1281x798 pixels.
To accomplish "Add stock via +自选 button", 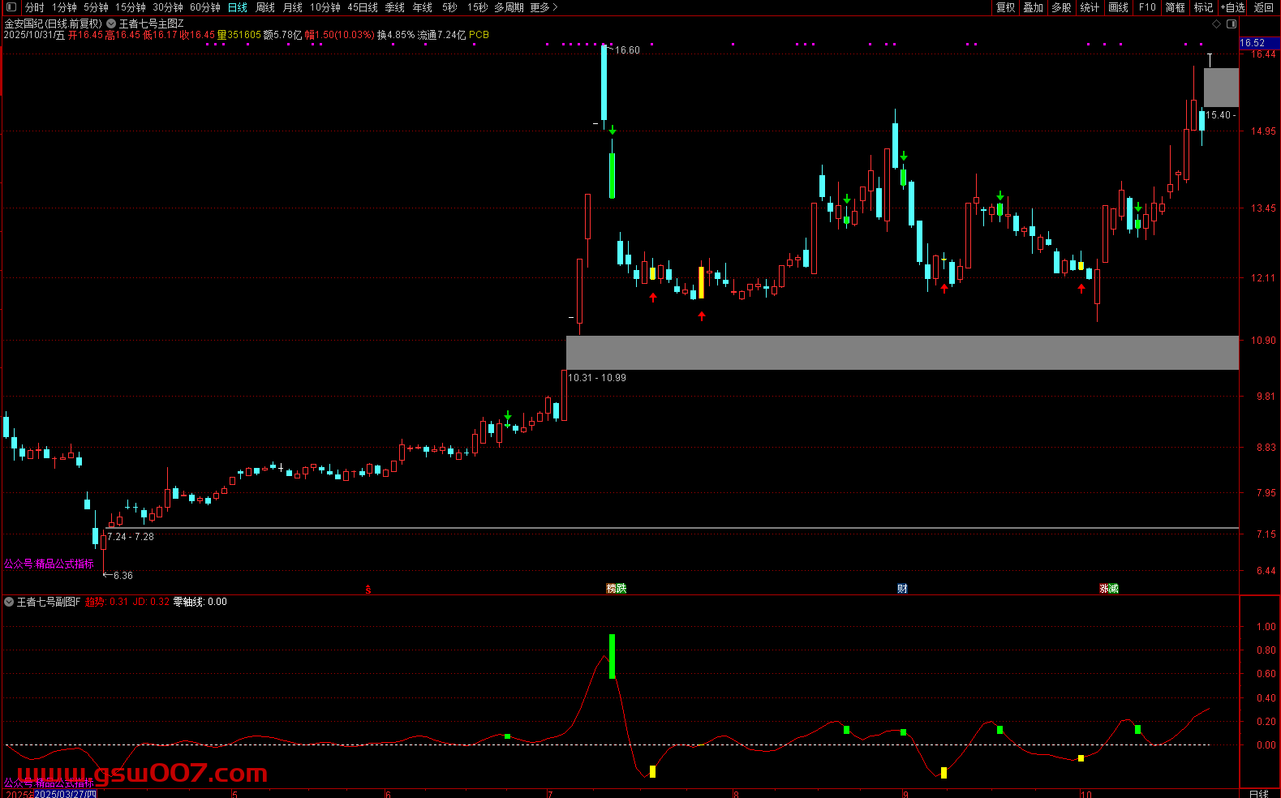I will 1232,7.
